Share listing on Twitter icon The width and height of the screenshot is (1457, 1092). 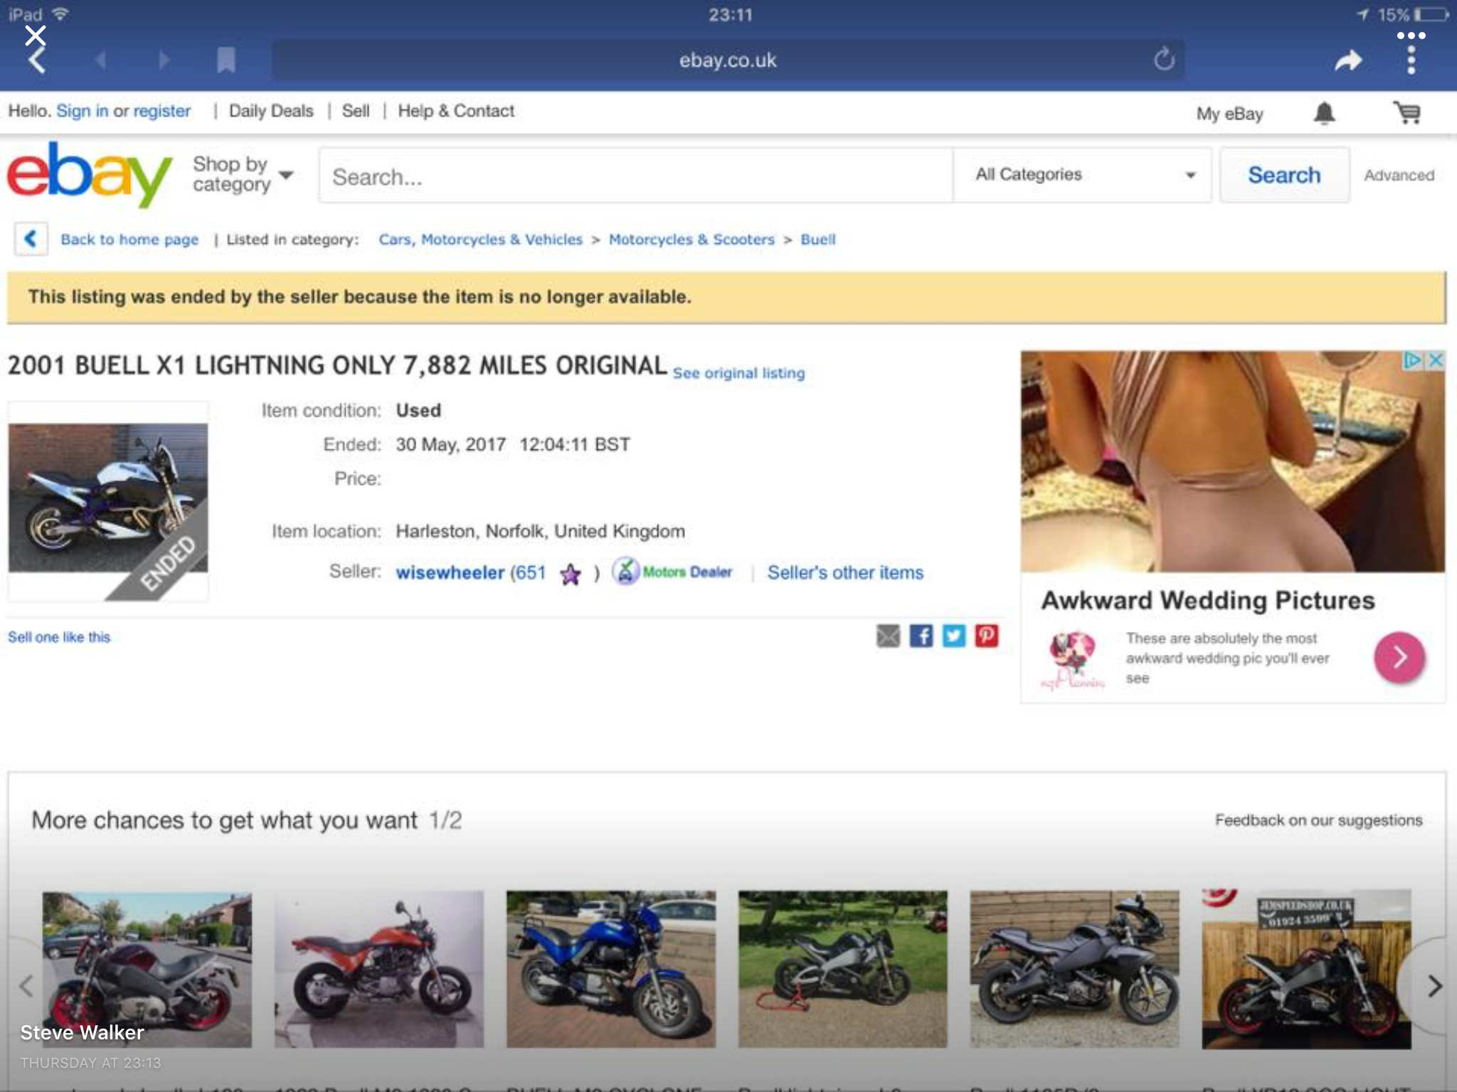tap(954, 636)
